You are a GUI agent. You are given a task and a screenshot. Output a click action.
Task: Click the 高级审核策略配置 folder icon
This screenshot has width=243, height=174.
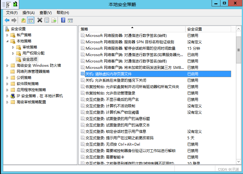click(x=13, y=102)
